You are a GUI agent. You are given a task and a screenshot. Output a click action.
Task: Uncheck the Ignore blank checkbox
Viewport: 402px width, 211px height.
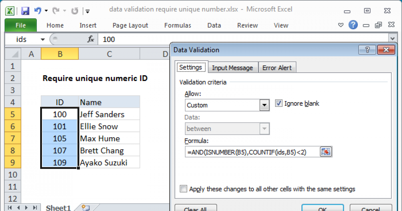(279, 103)
